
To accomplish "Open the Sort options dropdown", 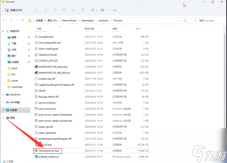I will pyautogui.click(x=94, y=10).
